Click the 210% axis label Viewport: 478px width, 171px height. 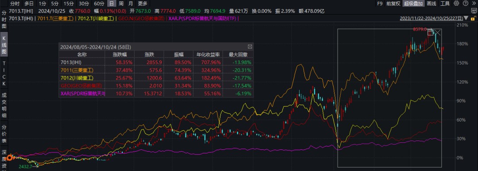click(463, 25)
